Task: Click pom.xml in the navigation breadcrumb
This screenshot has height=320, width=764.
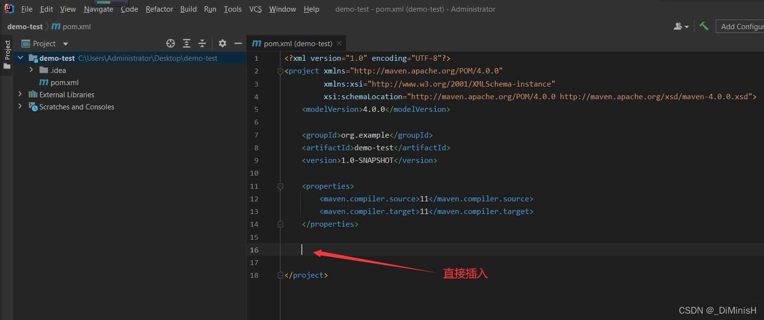Action: pos(71,27)
